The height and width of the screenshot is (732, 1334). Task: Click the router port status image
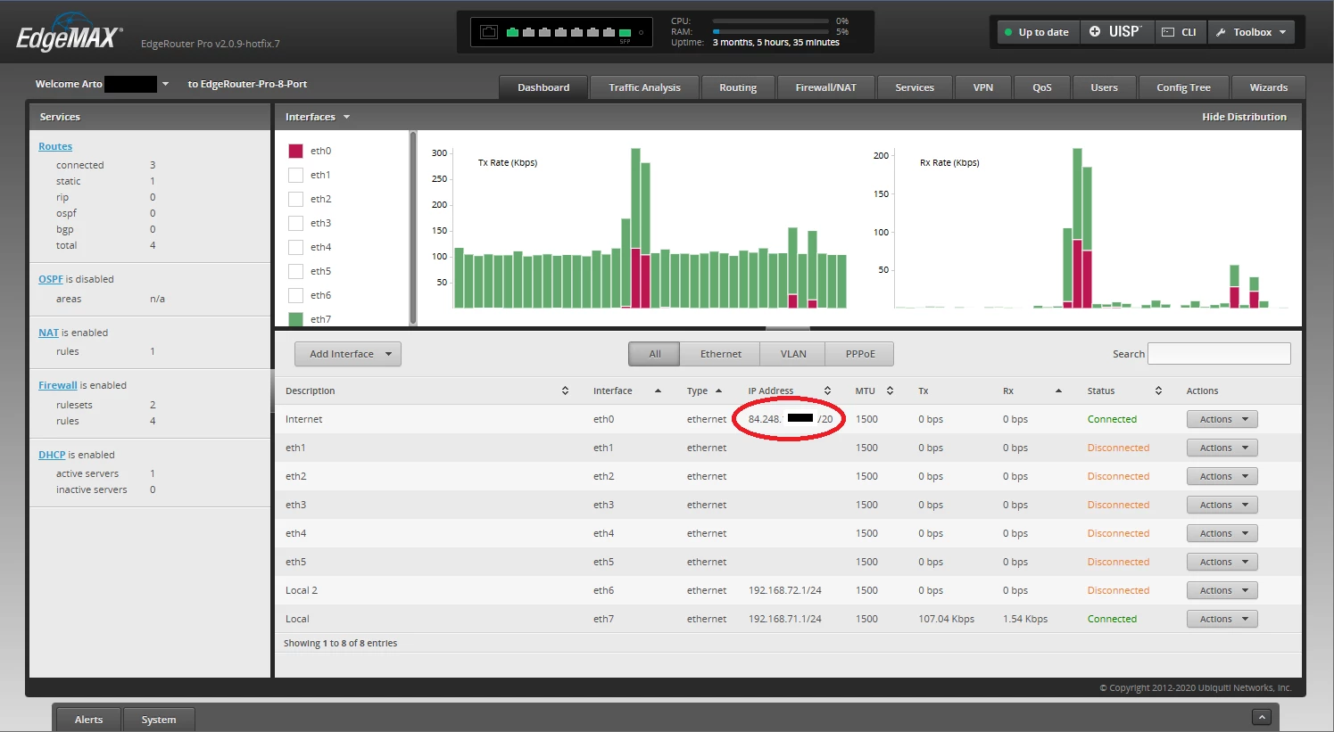[x=561, y=32]
